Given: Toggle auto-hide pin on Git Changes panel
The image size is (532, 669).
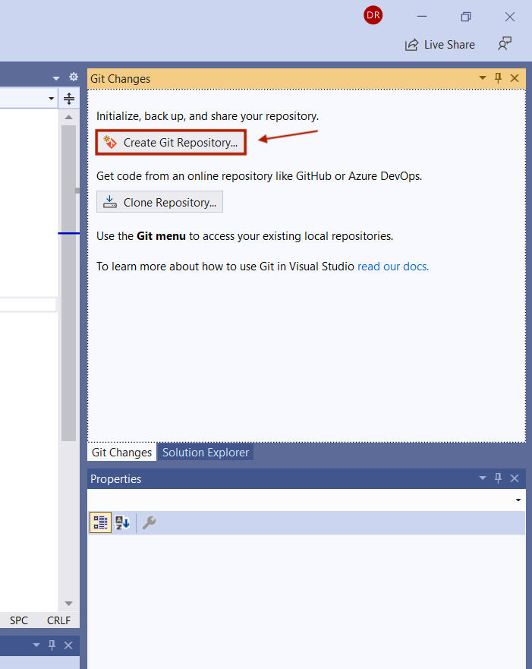Looking at the screenshot, I should [x=499, y=78].
